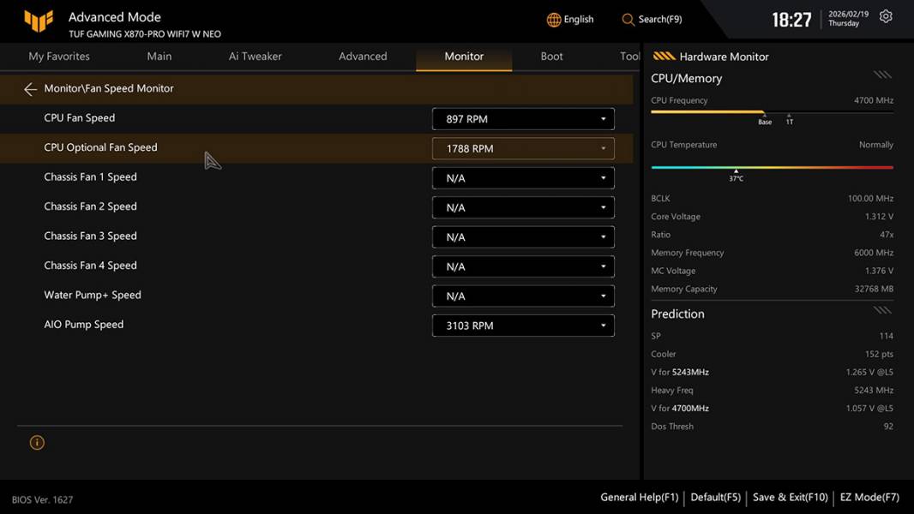Click the info icon at bottom left
This screenshot has height=514, width=914.
37,443
